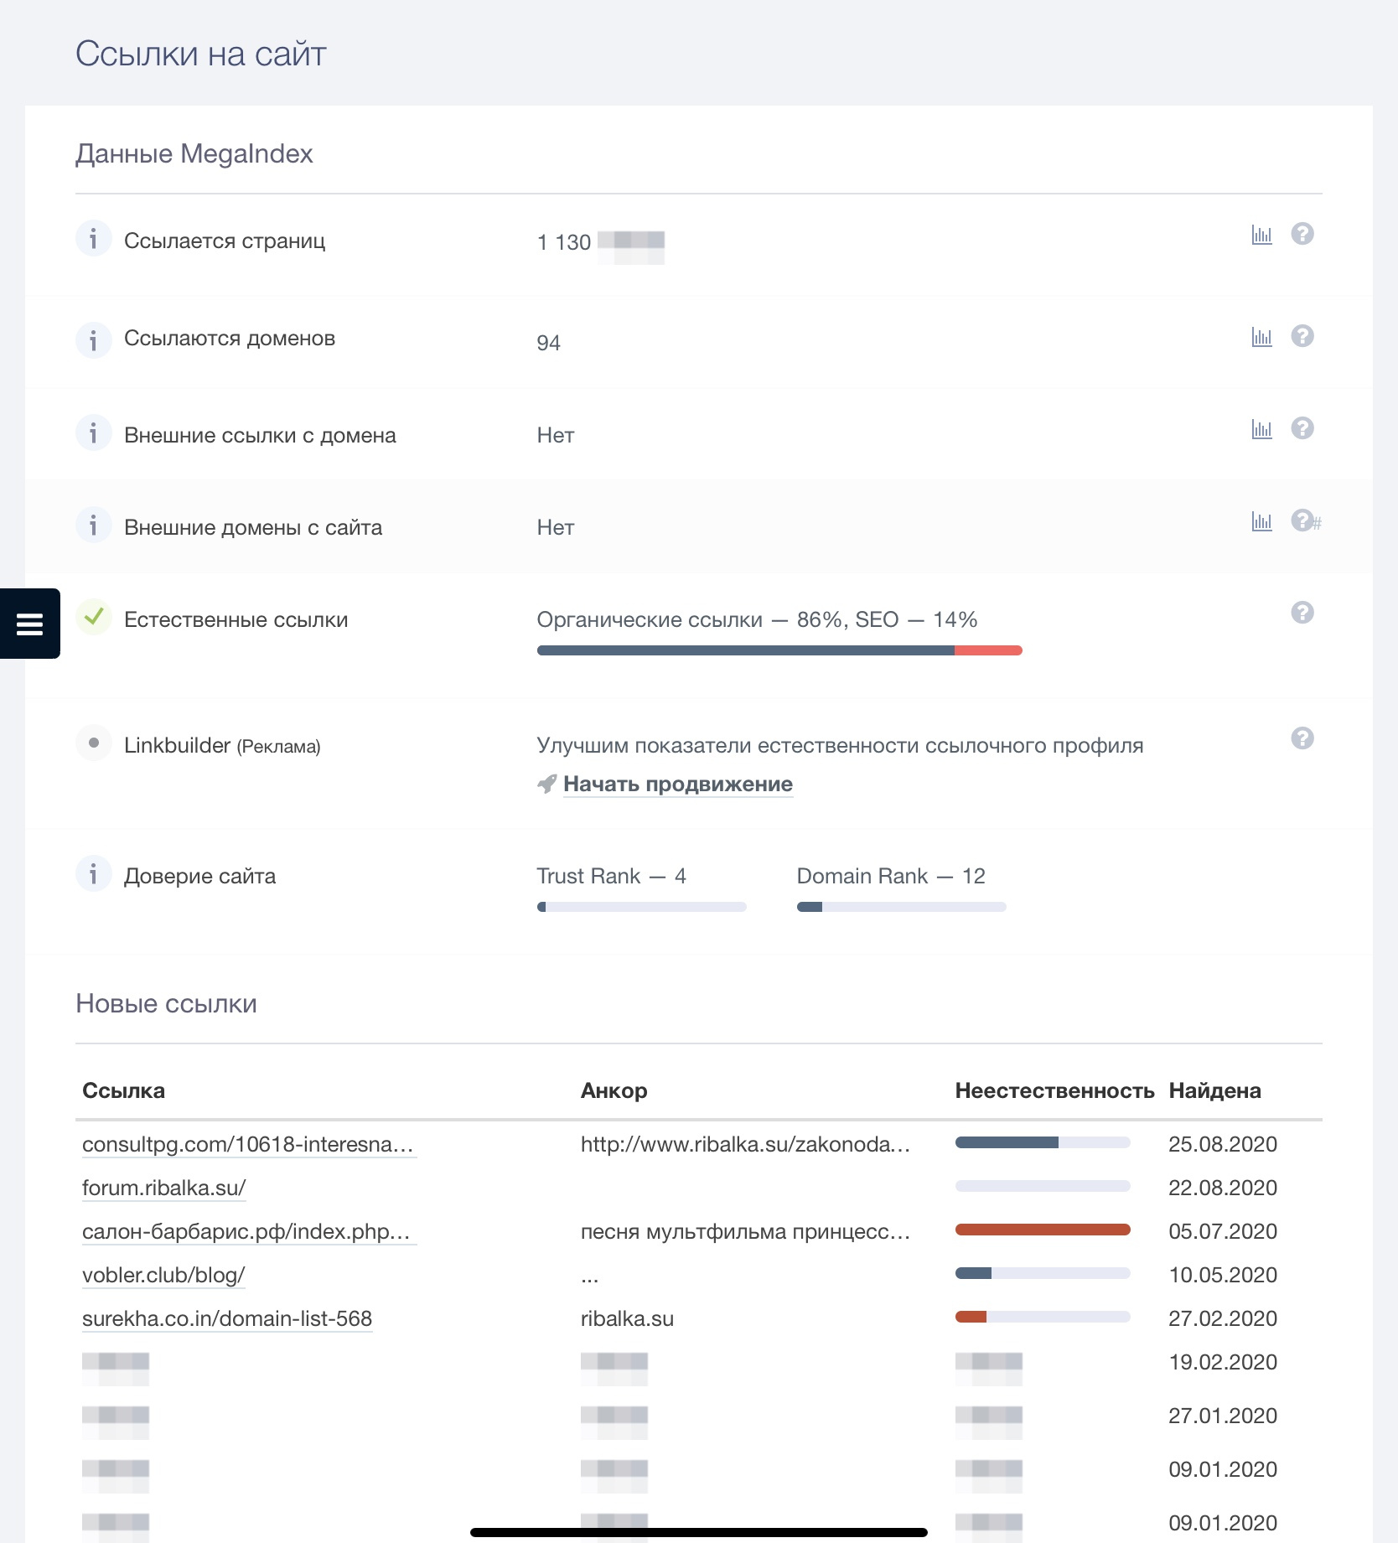
Task: Click info icon beside Доверие сайта
Action: coord(93,874)
